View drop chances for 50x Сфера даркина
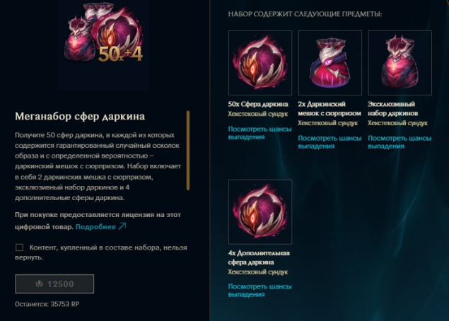Screen dimensions: 449x321 260,133
